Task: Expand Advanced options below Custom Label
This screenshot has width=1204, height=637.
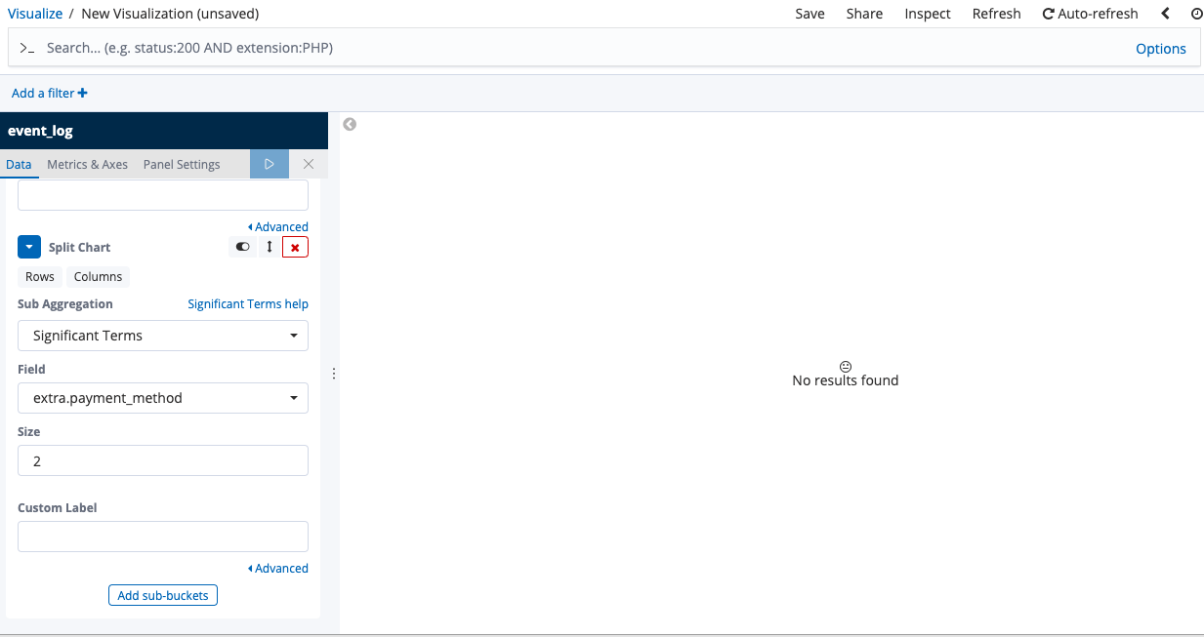Action: tap(278, 568)
